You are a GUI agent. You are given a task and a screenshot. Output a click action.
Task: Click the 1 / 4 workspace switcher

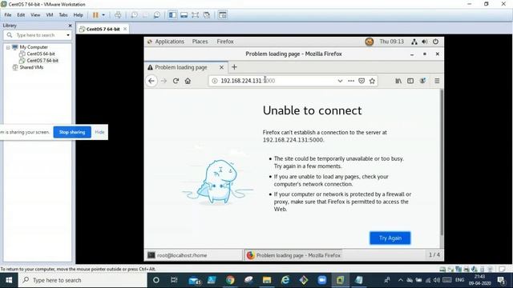[434, 255]
